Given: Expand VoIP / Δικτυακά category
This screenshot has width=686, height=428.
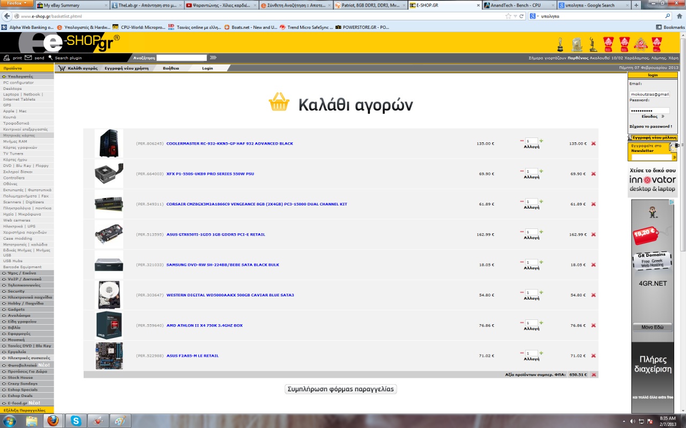Looking at the screenshot, I should (27, 279).
